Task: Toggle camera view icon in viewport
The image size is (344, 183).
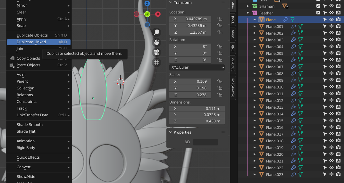Action: pos(156,52)
